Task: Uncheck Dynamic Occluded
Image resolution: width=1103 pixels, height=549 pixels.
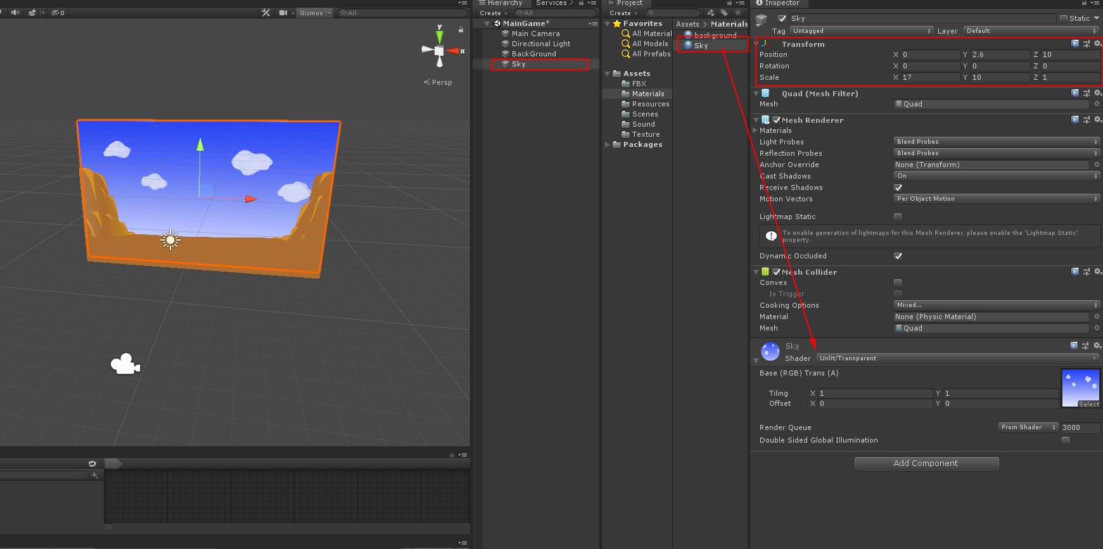Action: 898,256
